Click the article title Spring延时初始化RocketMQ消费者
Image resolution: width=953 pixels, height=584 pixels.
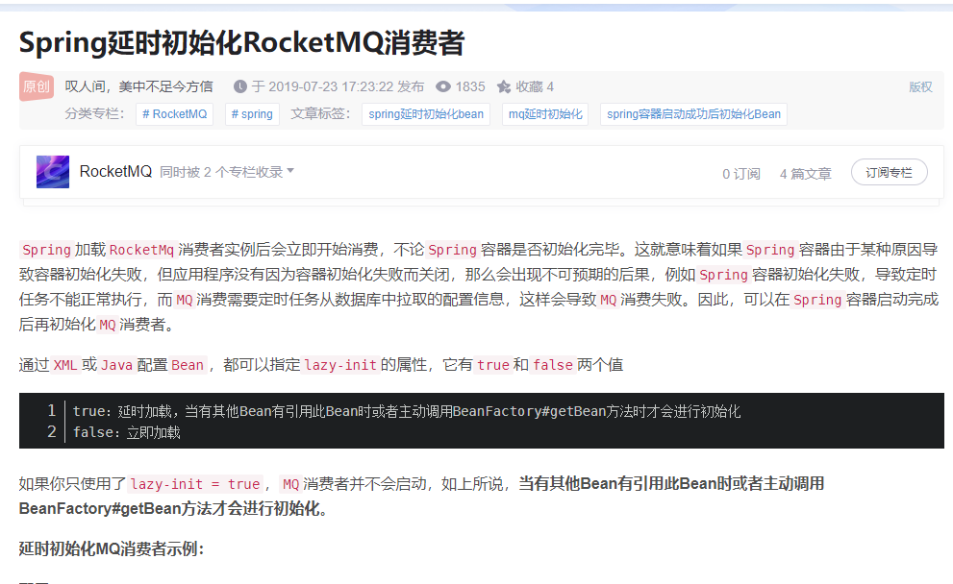tap(242, 43)
